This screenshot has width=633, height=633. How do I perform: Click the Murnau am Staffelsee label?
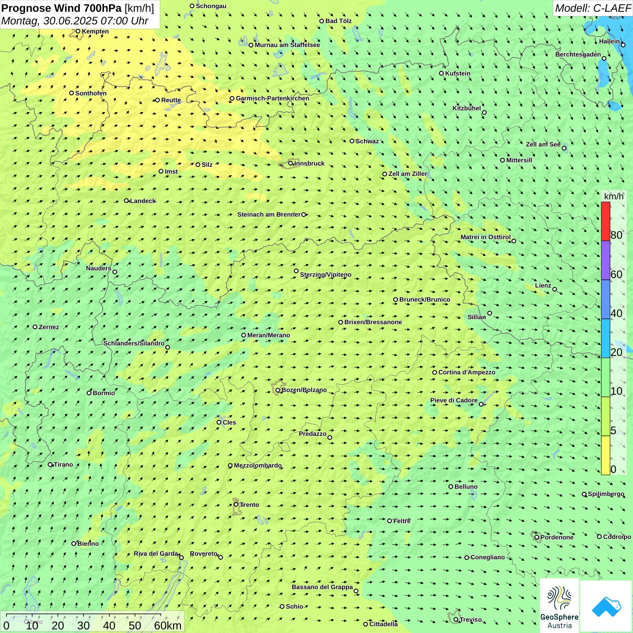tap(287, 45)
